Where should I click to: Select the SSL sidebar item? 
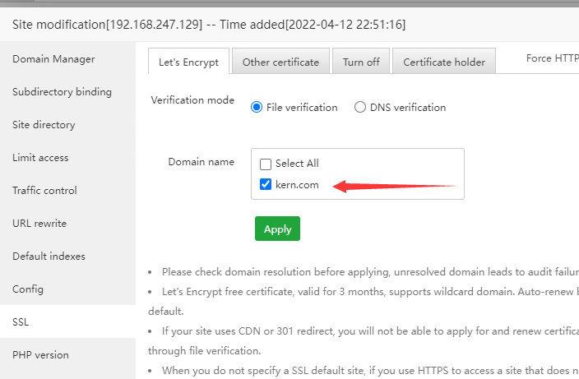click(21, 322)
